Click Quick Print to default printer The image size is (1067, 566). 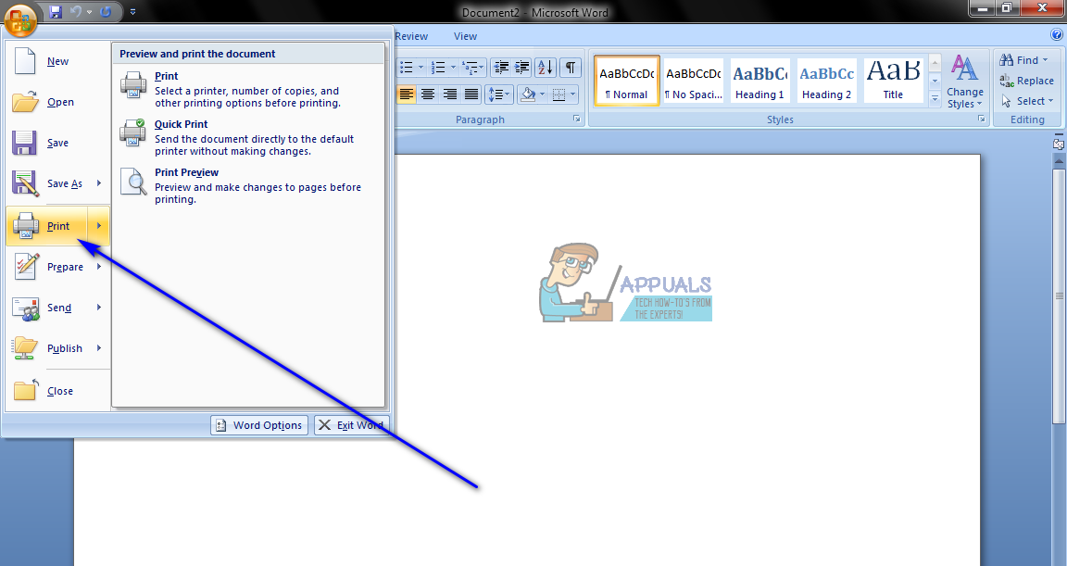click(x=248, y=137)
